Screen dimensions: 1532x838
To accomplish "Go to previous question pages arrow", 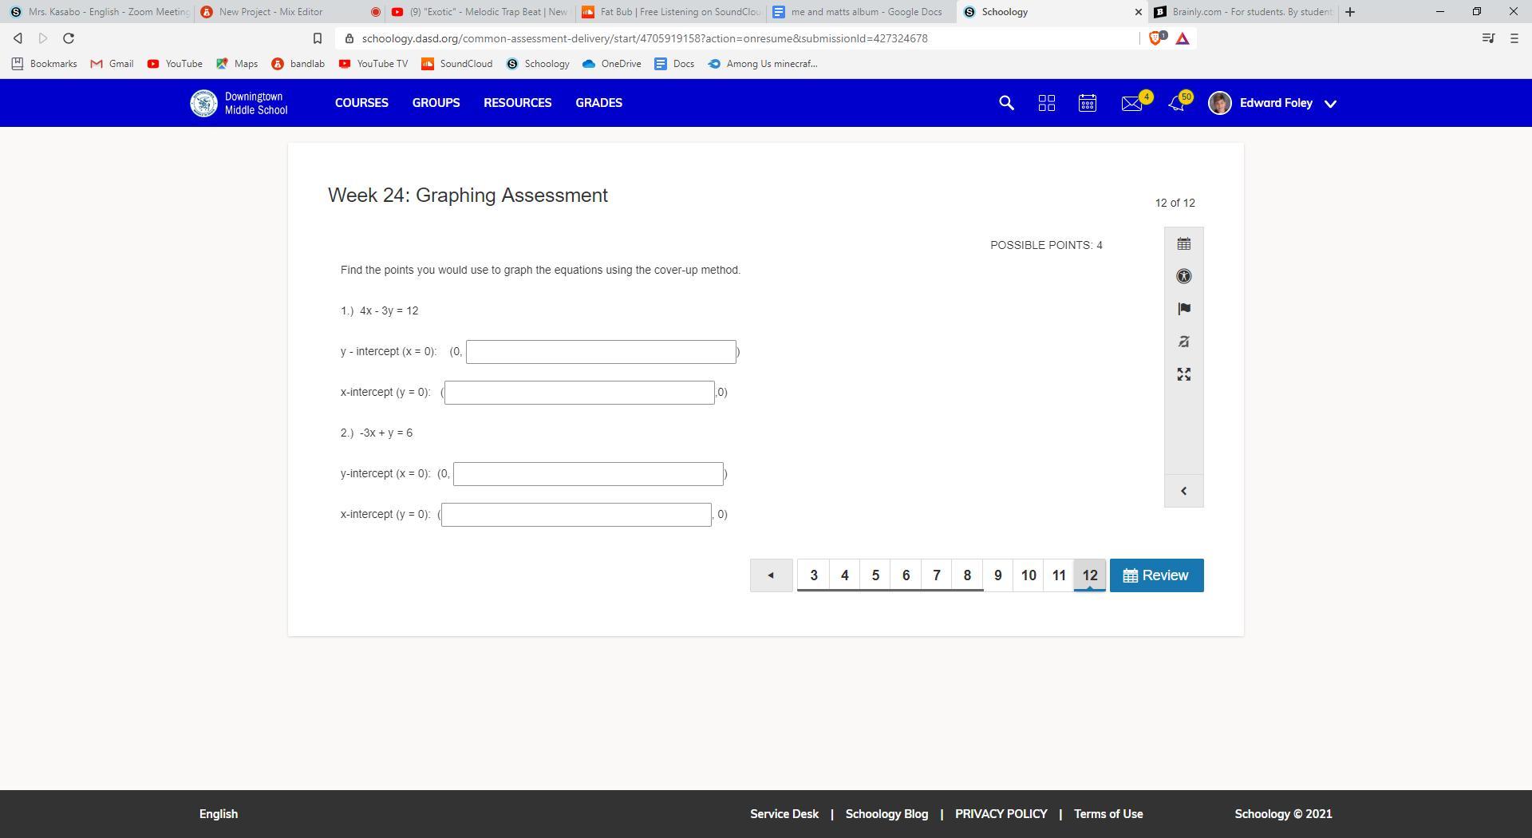I will [771, 575].
